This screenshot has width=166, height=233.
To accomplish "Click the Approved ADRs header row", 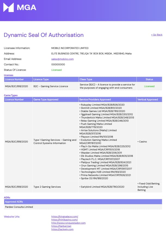I will 83,202.
